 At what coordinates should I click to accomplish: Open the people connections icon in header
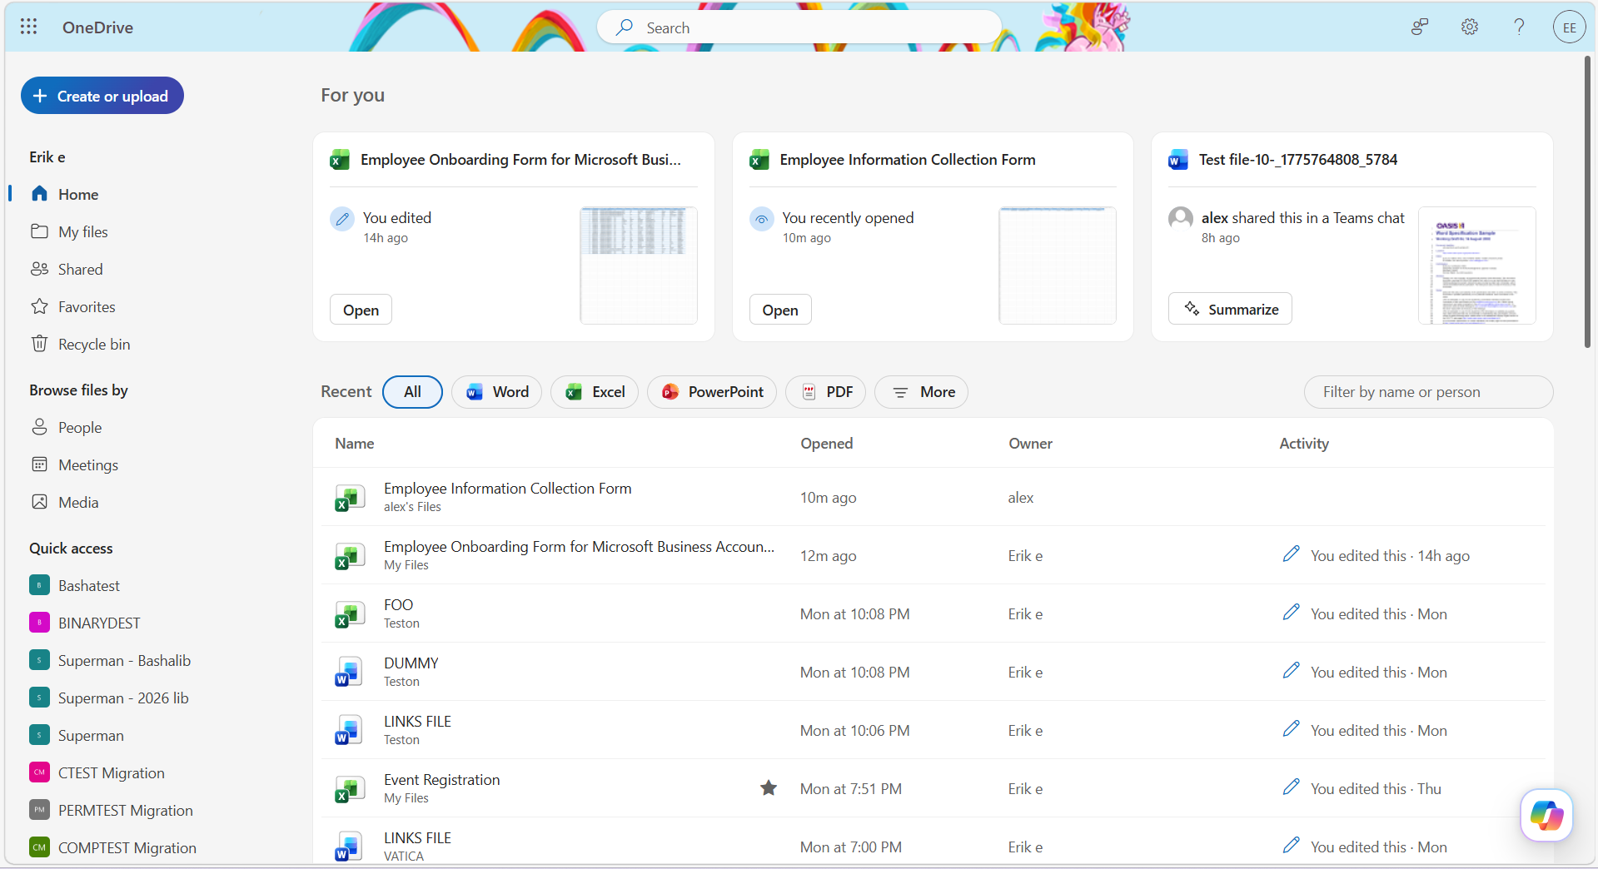(x=1420, y=27)
